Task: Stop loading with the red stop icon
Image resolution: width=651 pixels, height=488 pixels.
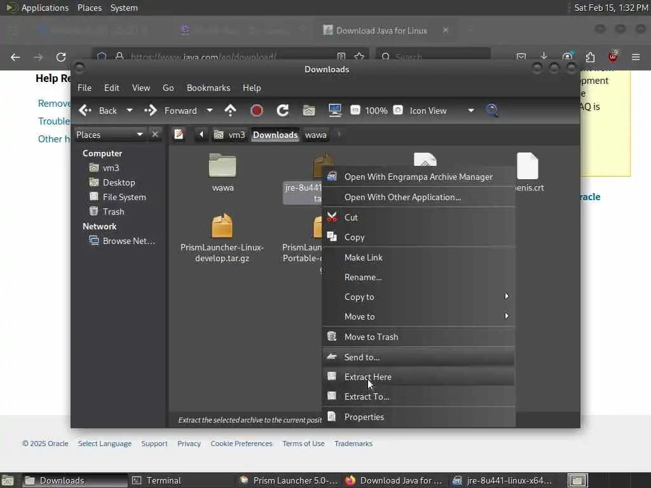Action: (257, 111)
